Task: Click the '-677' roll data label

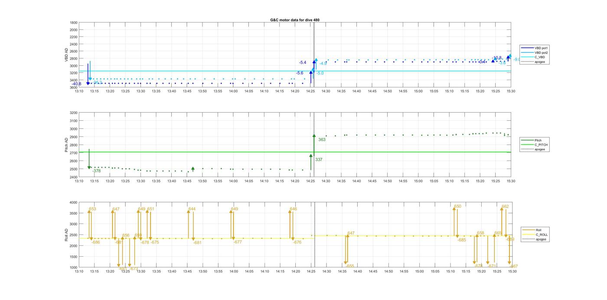Action: [238, 242]
